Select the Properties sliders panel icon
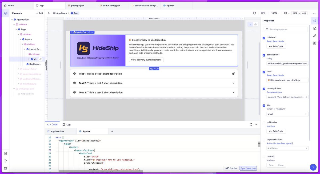 pyautogui.click(x=315, y=21)
